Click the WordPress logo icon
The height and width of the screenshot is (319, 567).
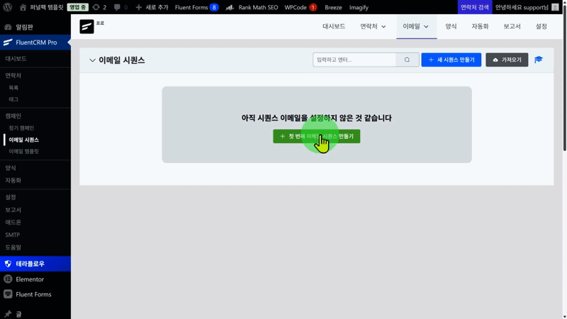[8, 7]
